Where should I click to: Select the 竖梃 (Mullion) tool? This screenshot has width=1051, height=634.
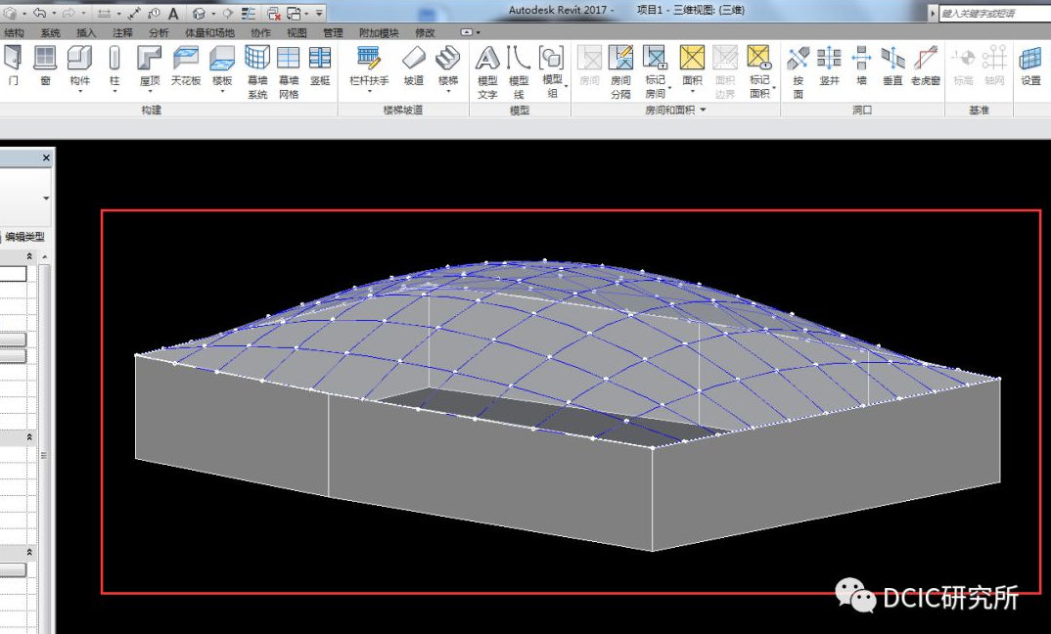[x=320, y=66]
